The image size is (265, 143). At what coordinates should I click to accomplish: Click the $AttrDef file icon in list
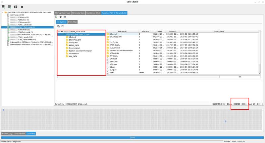(x=108, y=59)
